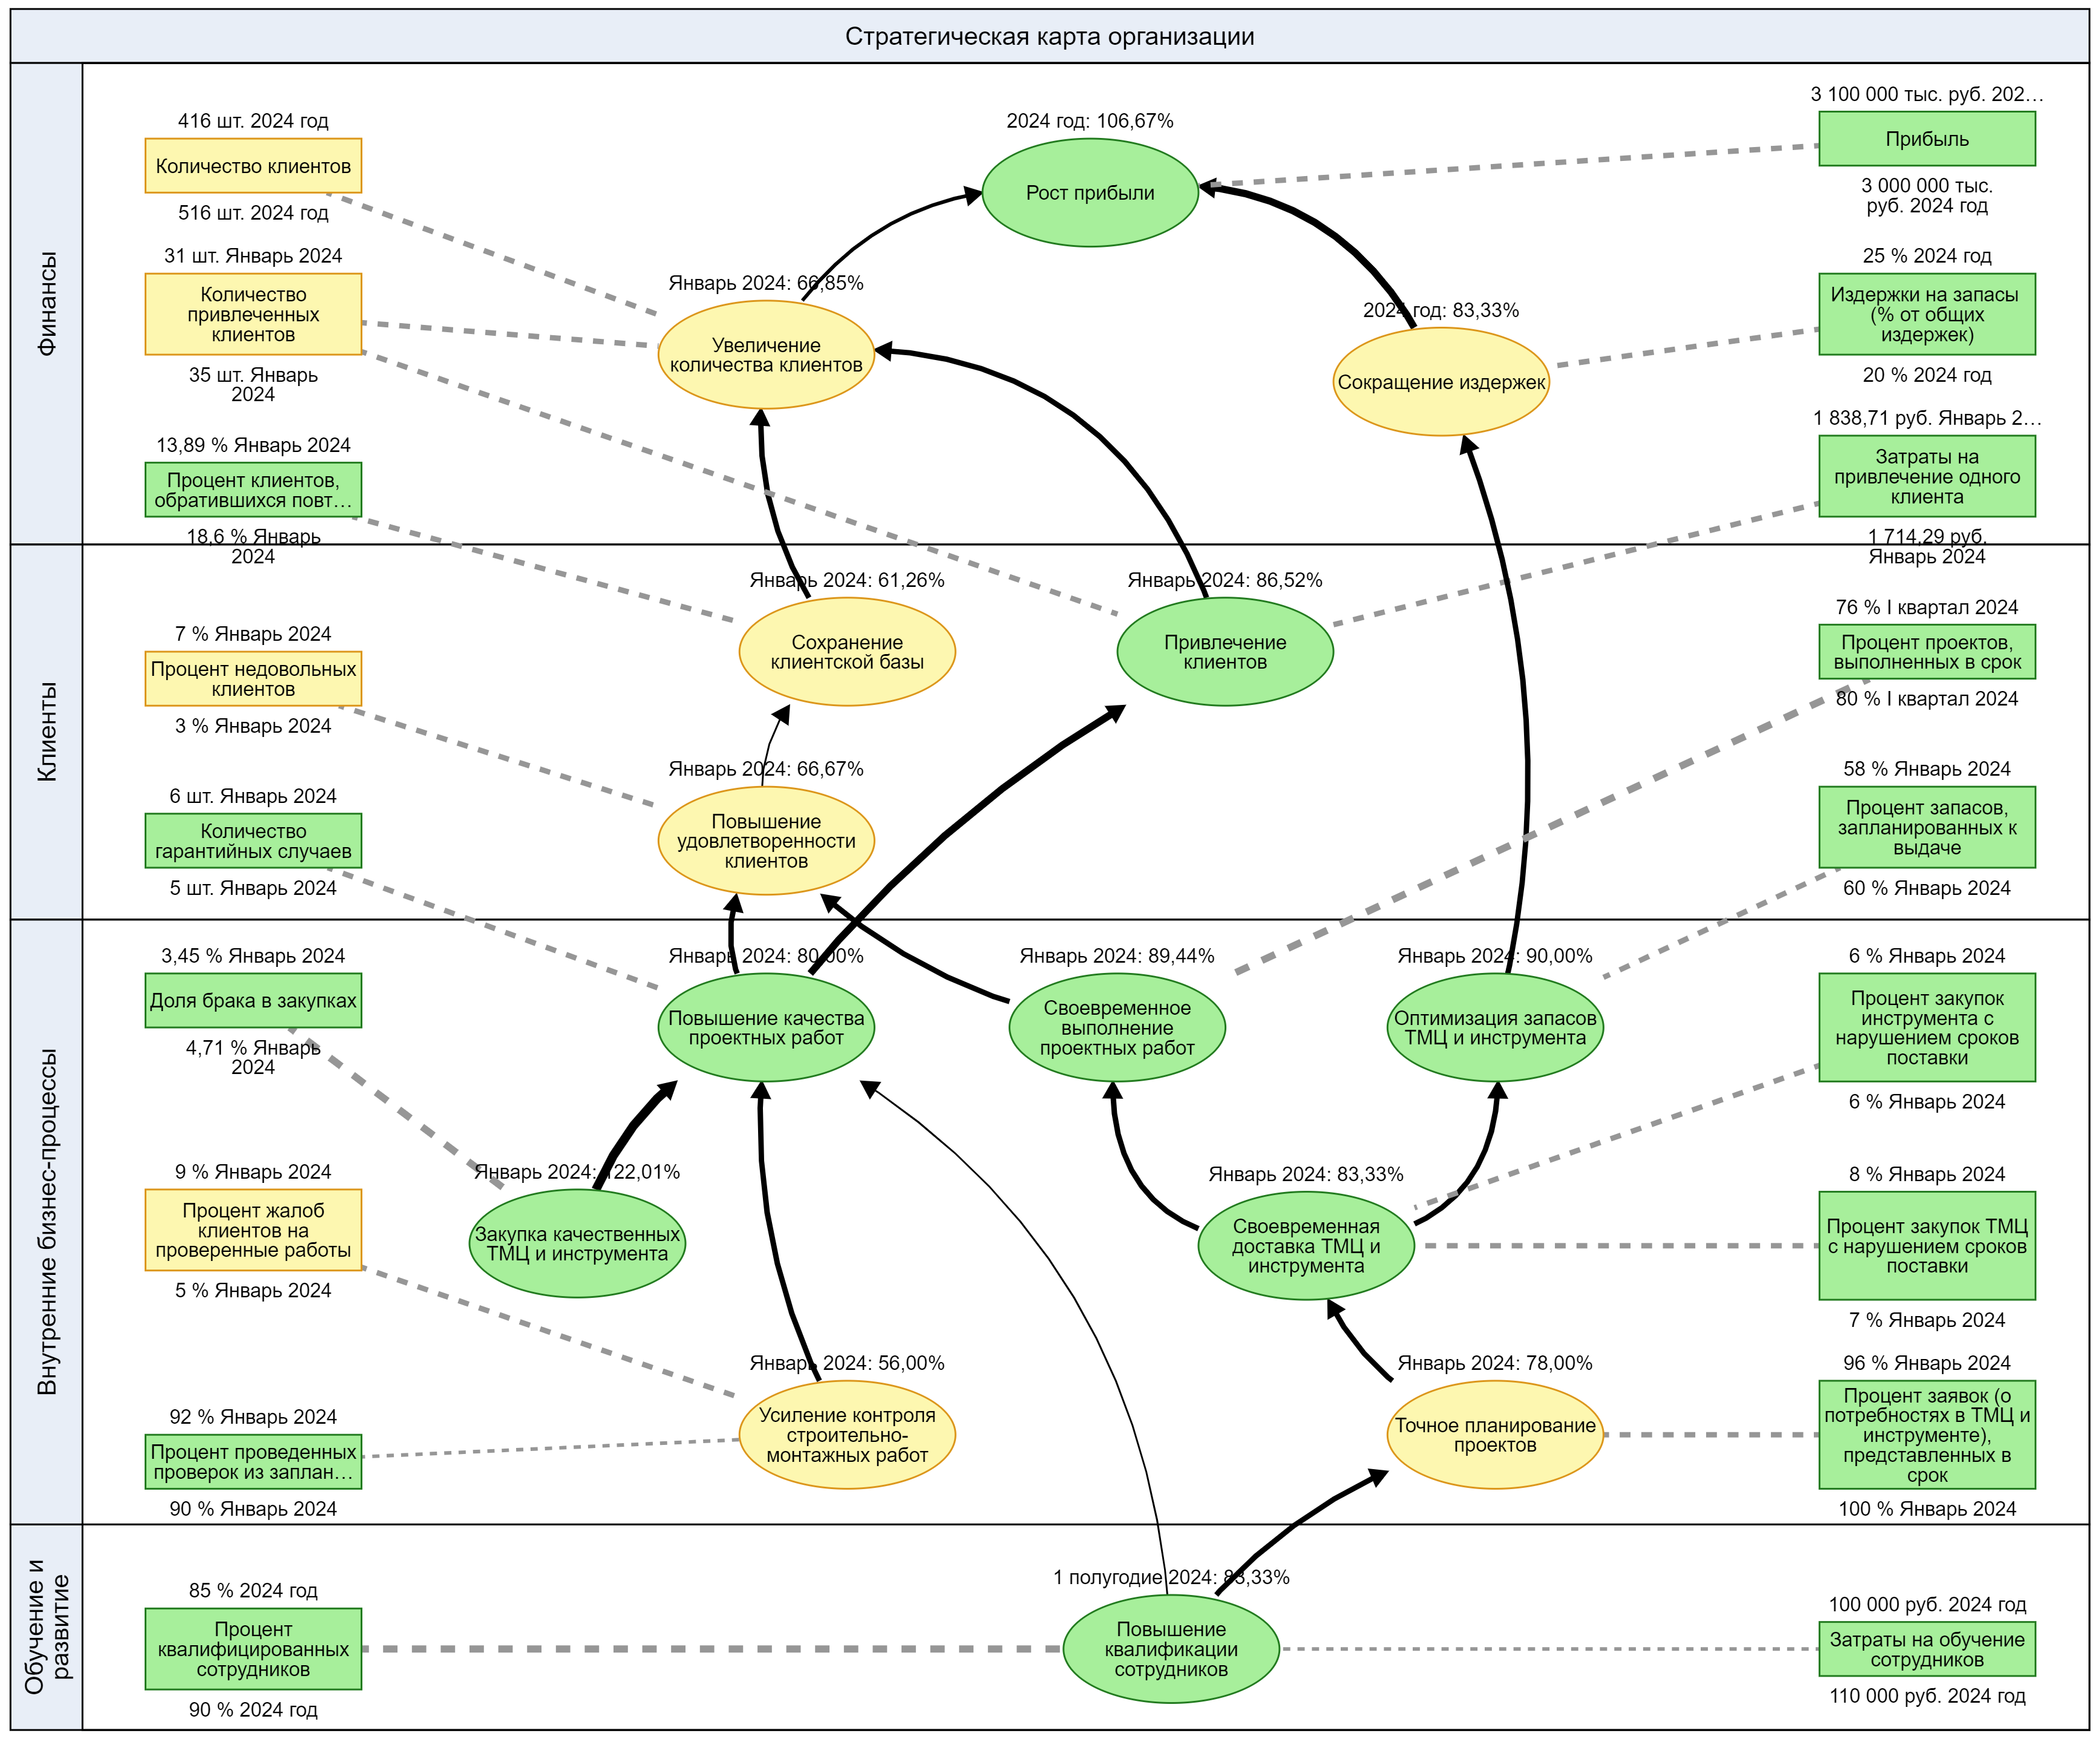Select the 'Прибыль' indicator box

pos(1927,139)
